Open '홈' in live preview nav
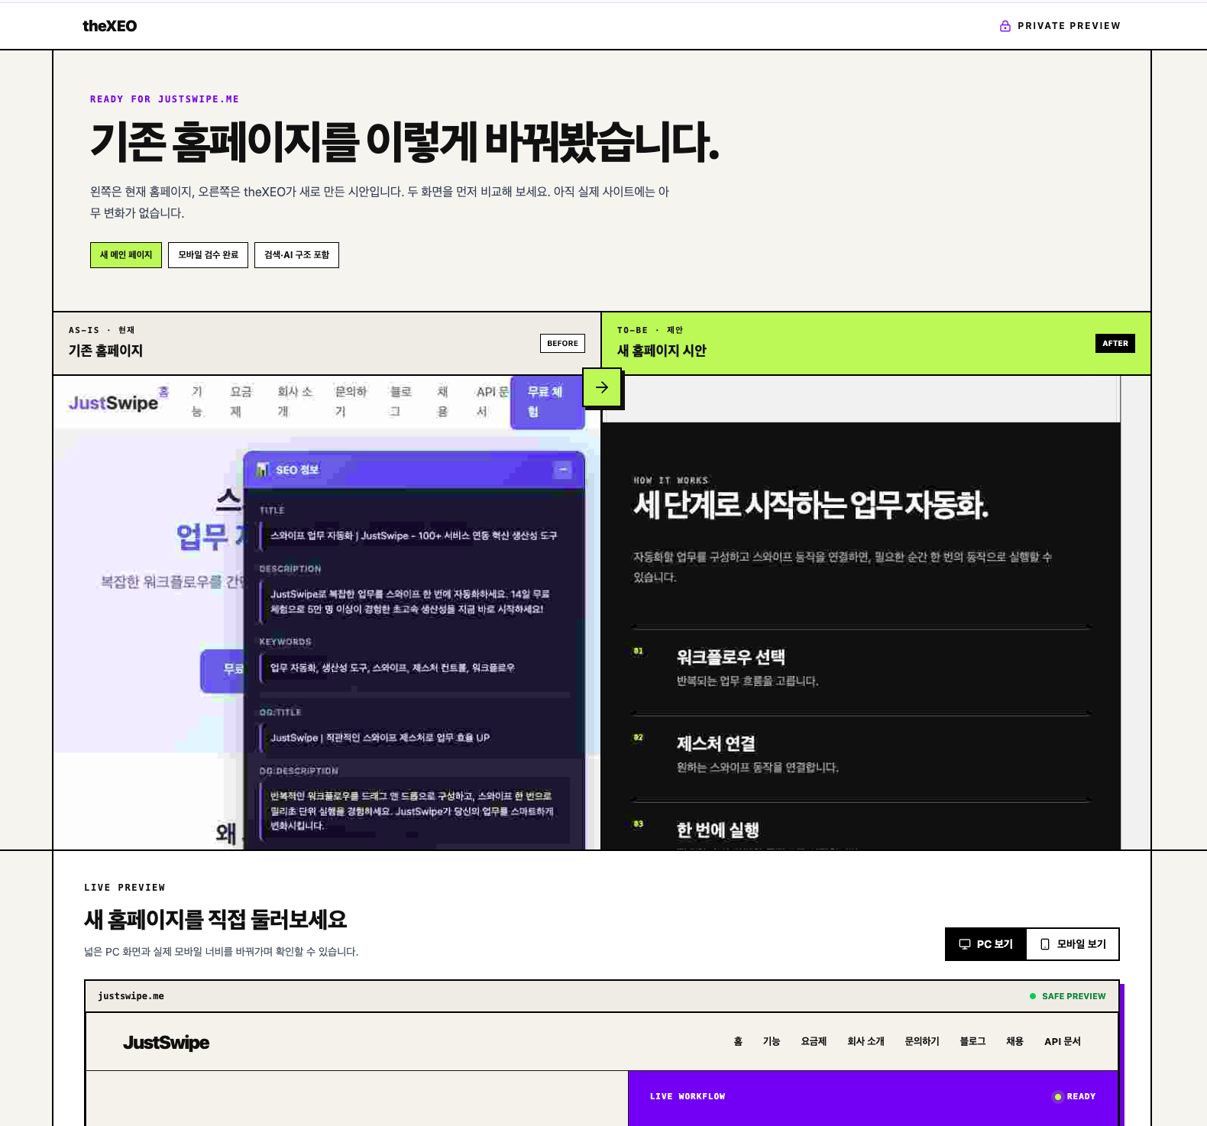The image size is (1207, 1126). pos(738,1041)
